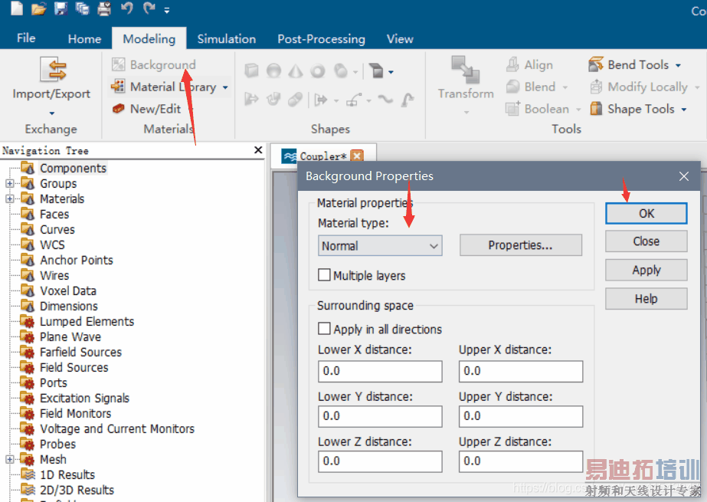Click the Transform tool icon
Screen dimensions: 707x502
coord(465,70)
